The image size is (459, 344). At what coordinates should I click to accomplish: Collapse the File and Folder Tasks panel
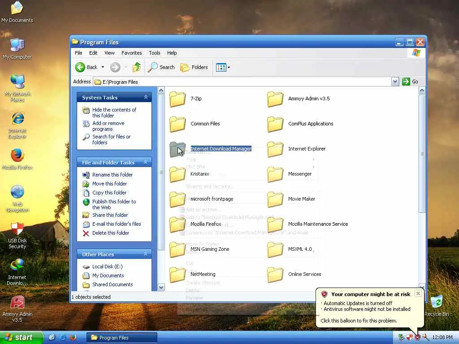click(146, 162)
